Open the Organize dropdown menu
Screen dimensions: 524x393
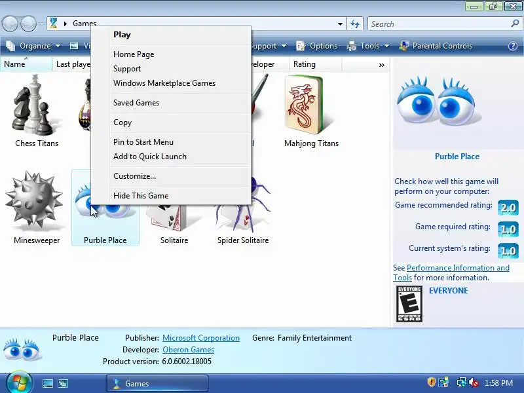pyautogui.click(x=33, y=46)
